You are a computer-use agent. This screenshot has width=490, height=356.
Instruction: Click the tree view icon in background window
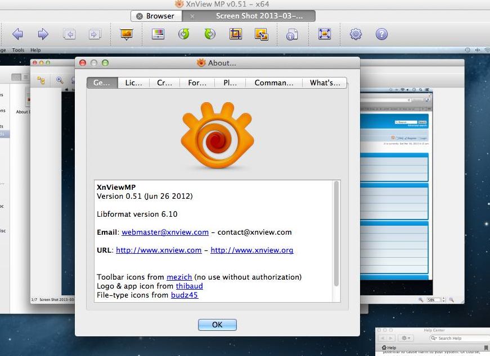[x=41, y=80]
